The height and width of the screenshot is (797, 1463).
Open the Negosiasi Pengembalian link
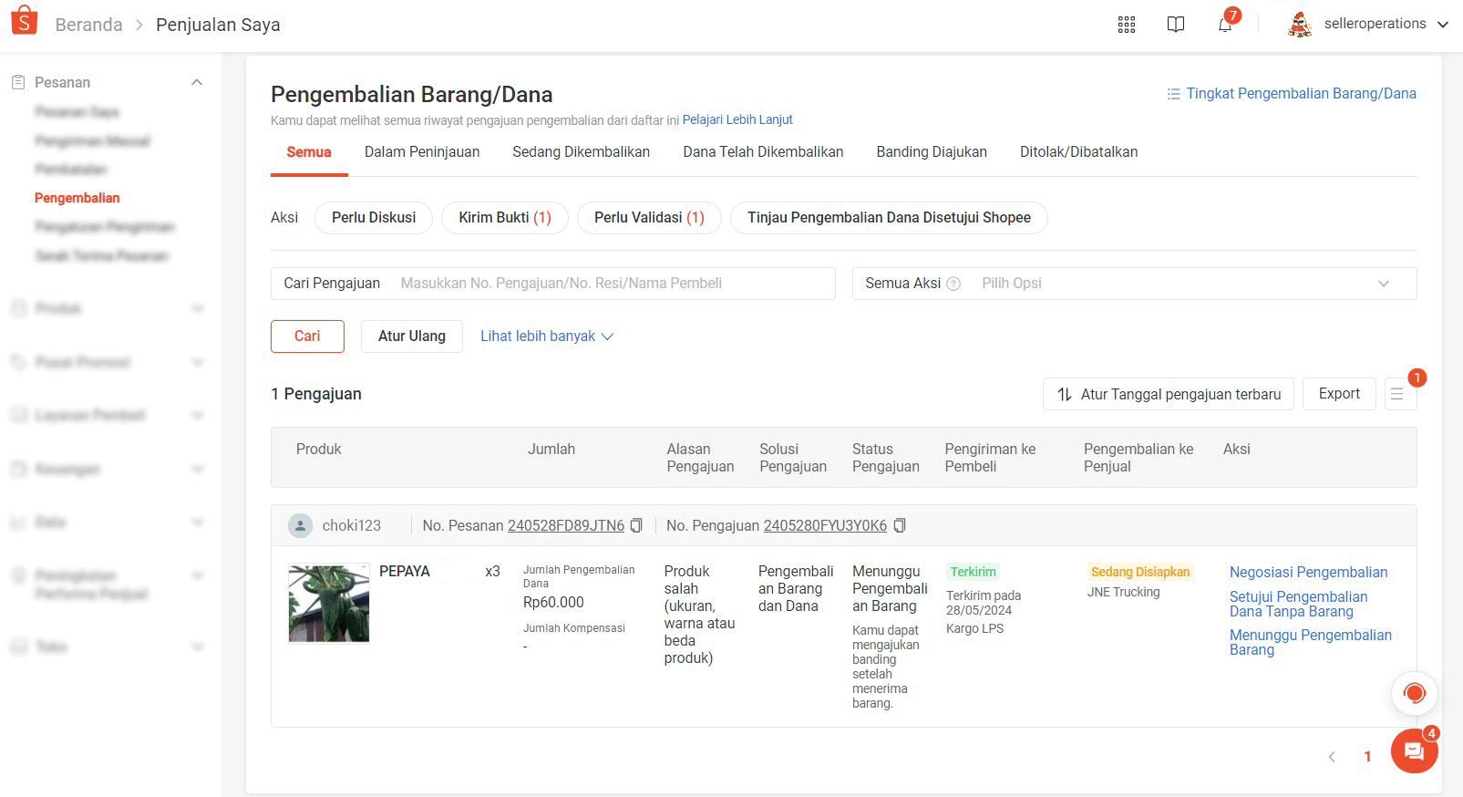coord(1308,572)
